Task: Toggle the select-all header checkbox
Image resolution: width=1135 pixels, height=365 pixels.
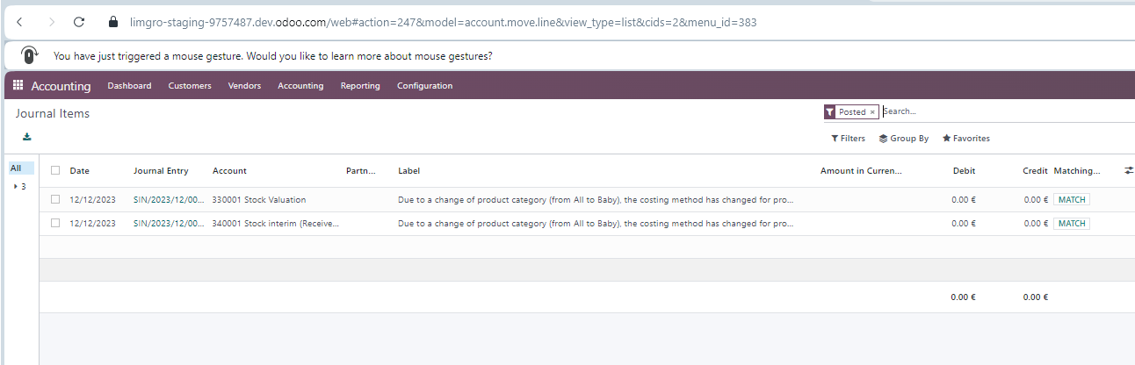Action: [55, 171]
